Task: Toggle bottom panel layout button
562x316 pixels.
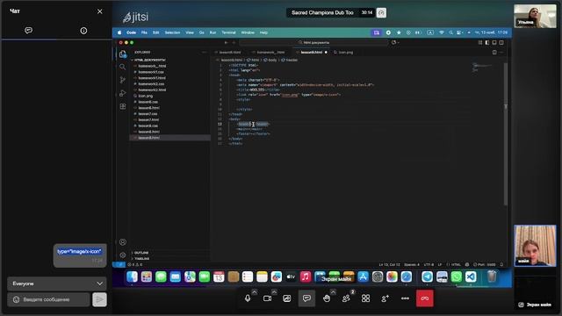Action: click(x=494, y=43)
